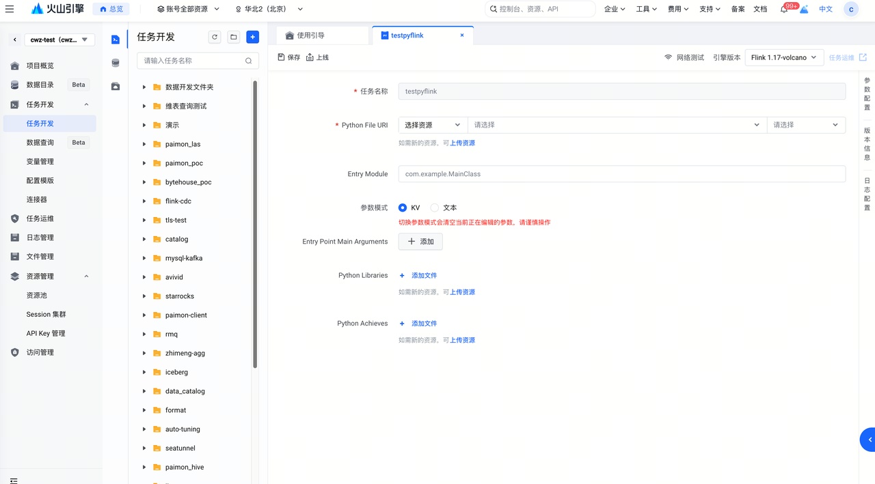875x484 pixels.
Task: Click 添加文件 under Python Libraries
Action: (418, 276)
